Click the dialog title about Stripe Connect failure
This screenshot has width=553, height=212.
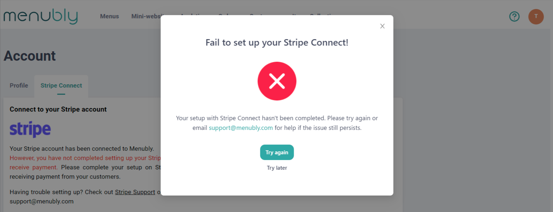pyautogui.click(x=277, y=43)
